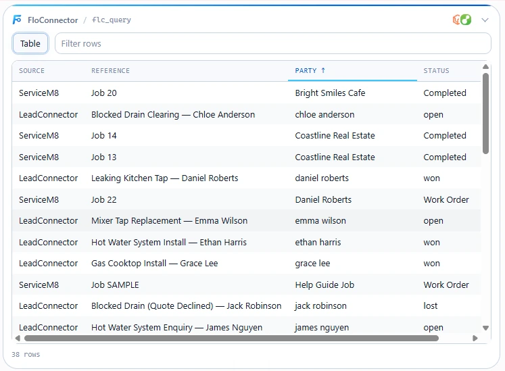Click 'Work Order' status in Job SAMPLE row
This screenshot has width=505, height=371.
click(x=446, y=285)
